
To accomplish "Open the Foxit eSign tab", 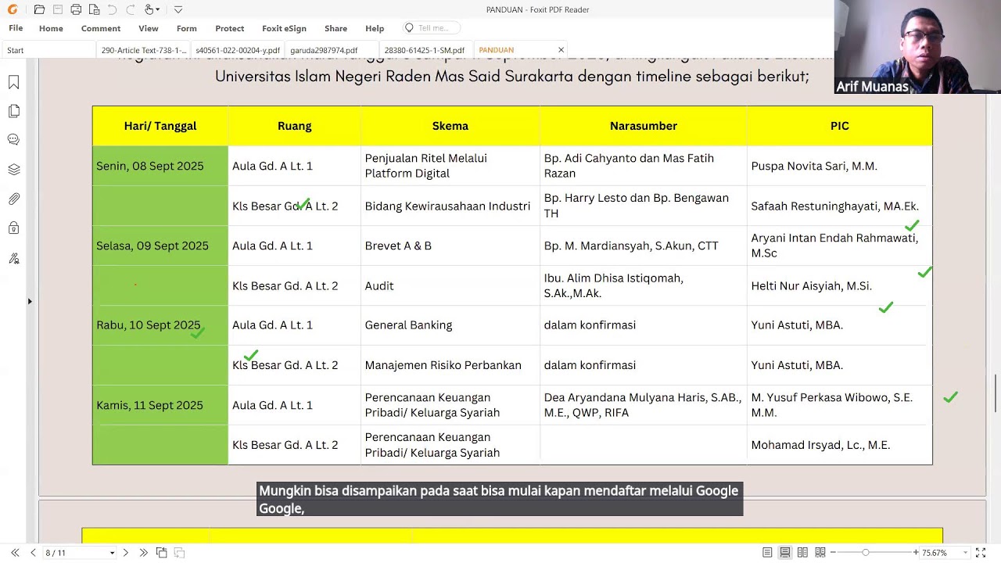I will tap(284, 28).
